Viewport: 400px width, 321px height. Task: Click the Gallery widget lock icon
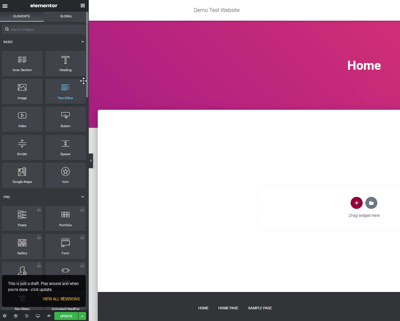39,238
